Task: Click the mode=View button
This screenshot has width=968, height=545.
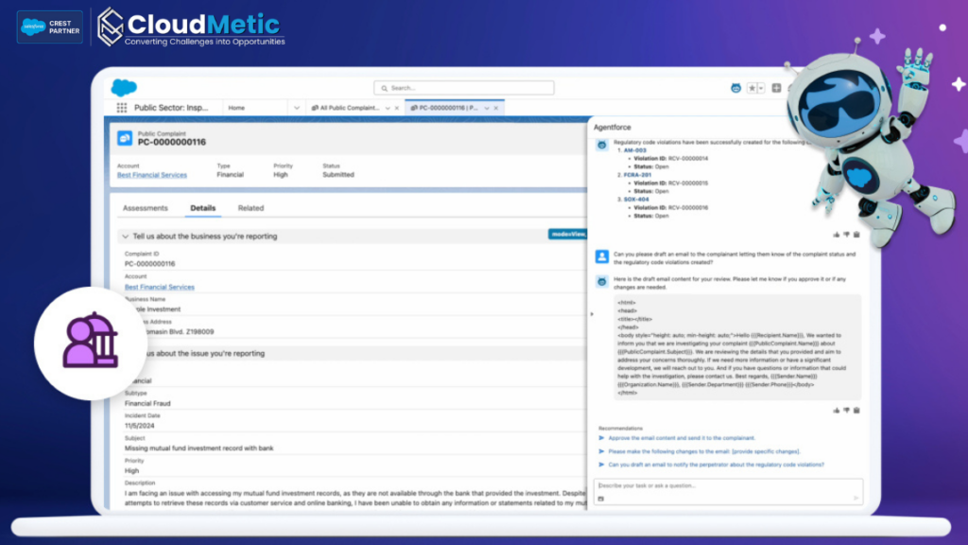Action: click(x=567, y=235)
